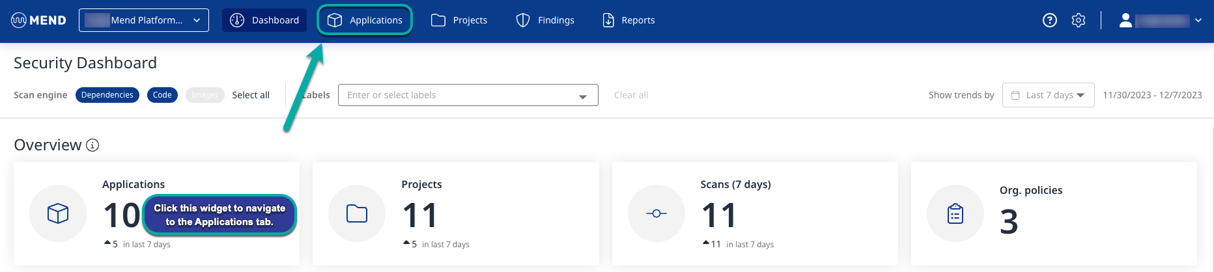Open the Reports tab
Image resolution: width=1214 pixels, height=272 pixels.
[628, 20]
